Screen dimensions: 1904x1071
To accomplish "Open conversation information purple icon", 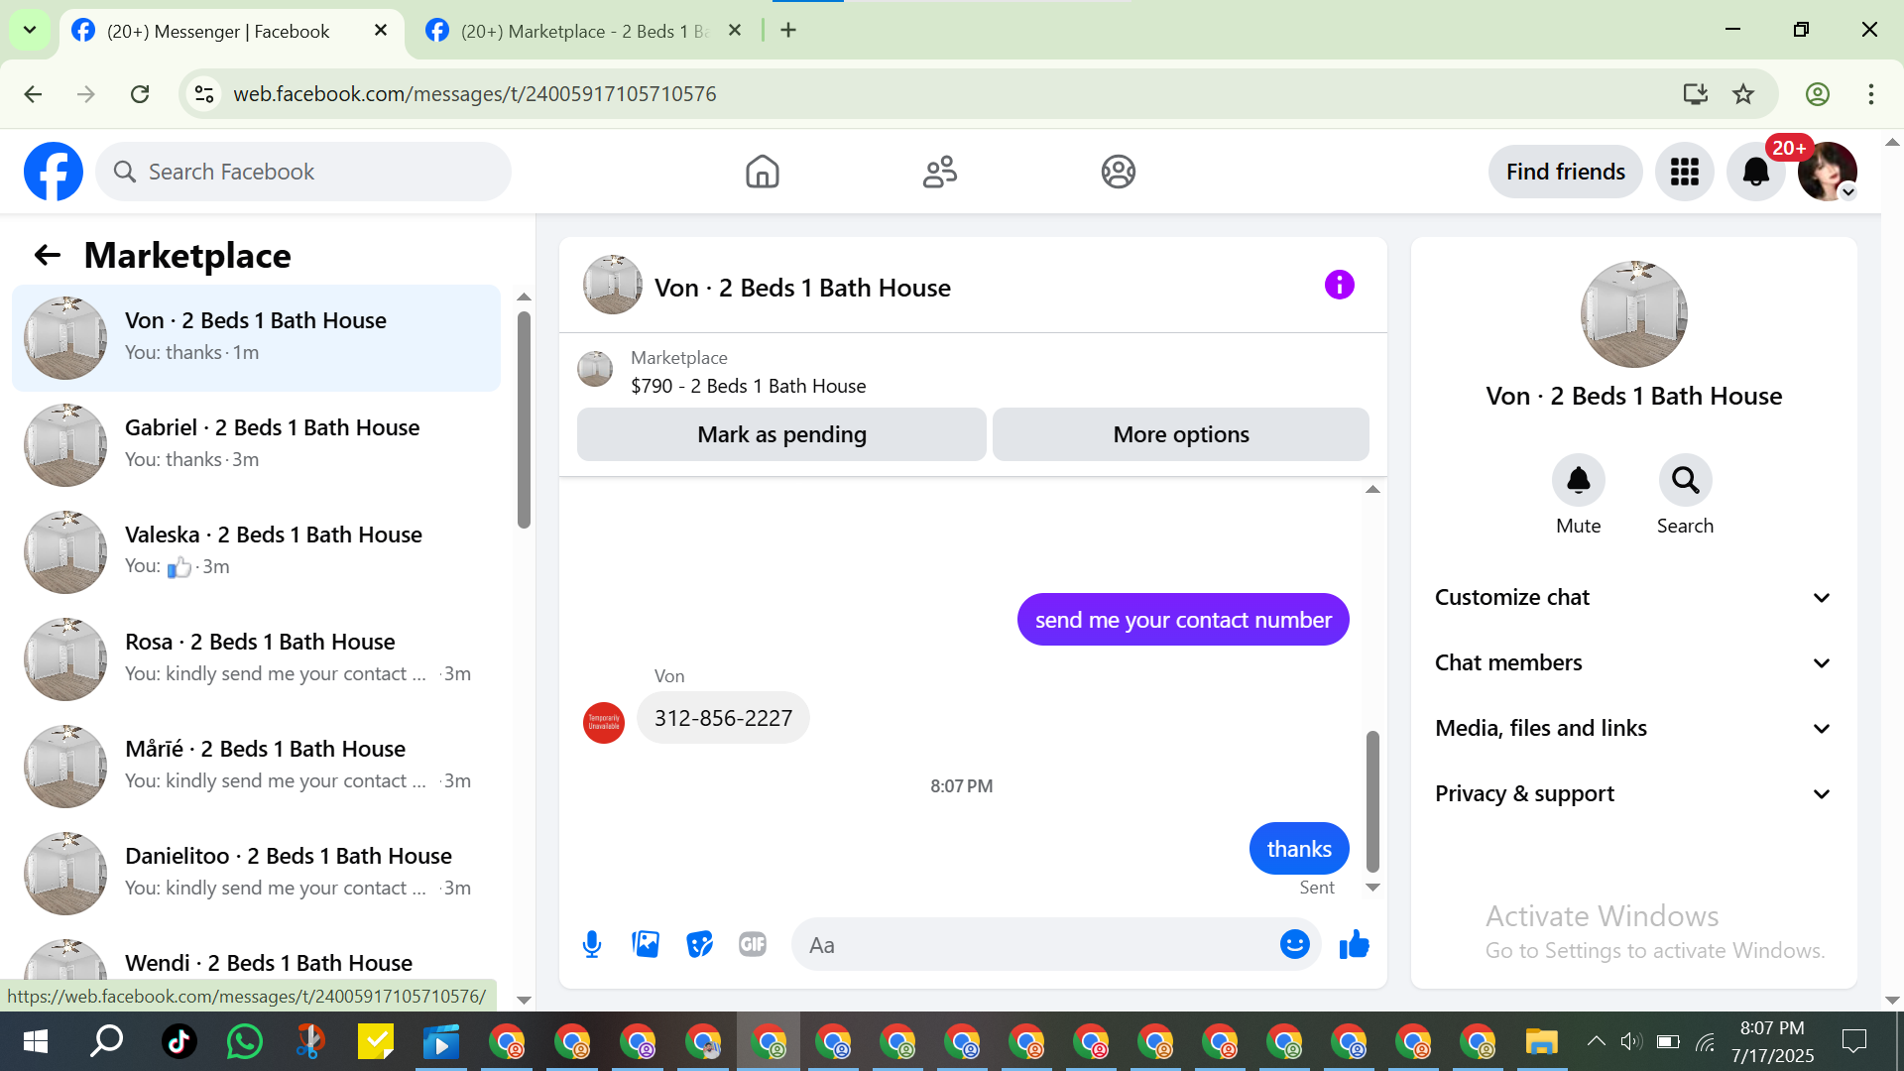I will pos(1339,286).
